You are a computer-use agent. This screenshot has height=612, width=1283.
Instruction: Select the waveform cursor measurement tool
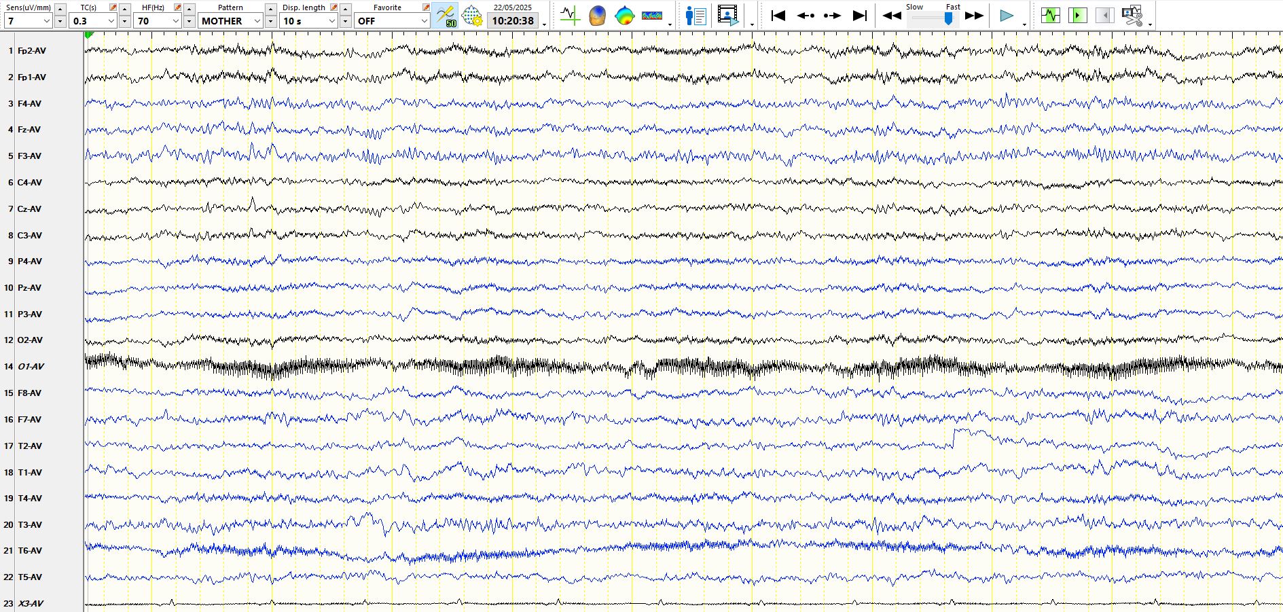click(x=569, y=16)
